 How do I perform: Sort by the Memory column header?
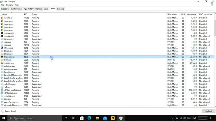[x=192, y=14]
